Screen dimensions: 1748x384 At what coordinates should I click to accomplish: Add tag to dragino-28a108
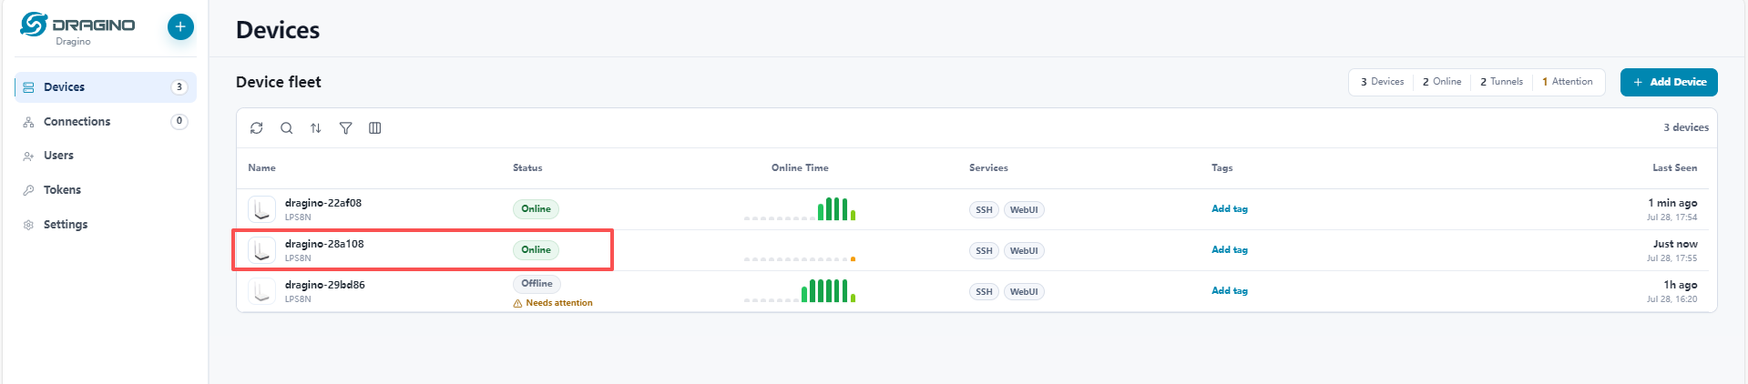click(1230, 250)
